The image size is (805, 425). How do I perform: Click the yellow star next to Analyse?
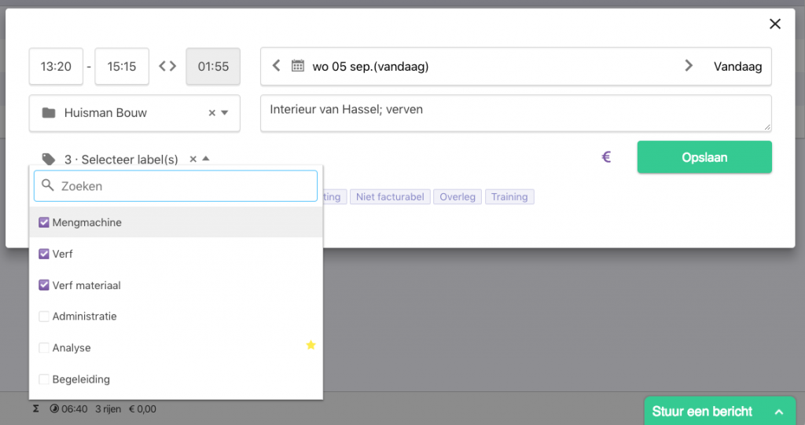(x=311, y=345)
